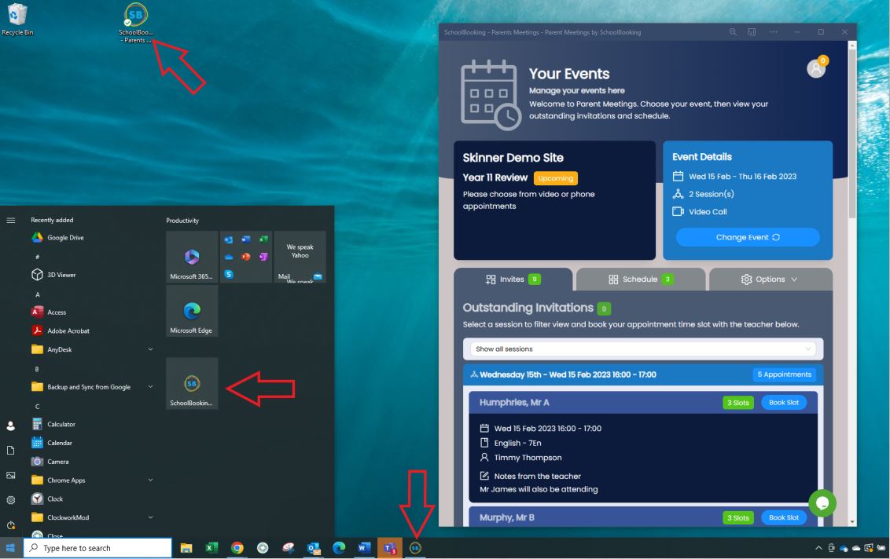Click SchoolBooking icon on the taskbar
890x559 pixels.
coord(415,548)
